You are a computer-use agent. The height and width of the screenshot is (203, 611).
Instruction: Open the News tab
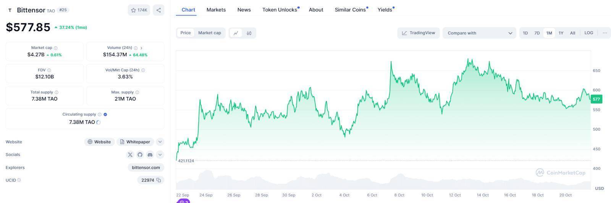point(244,10)
